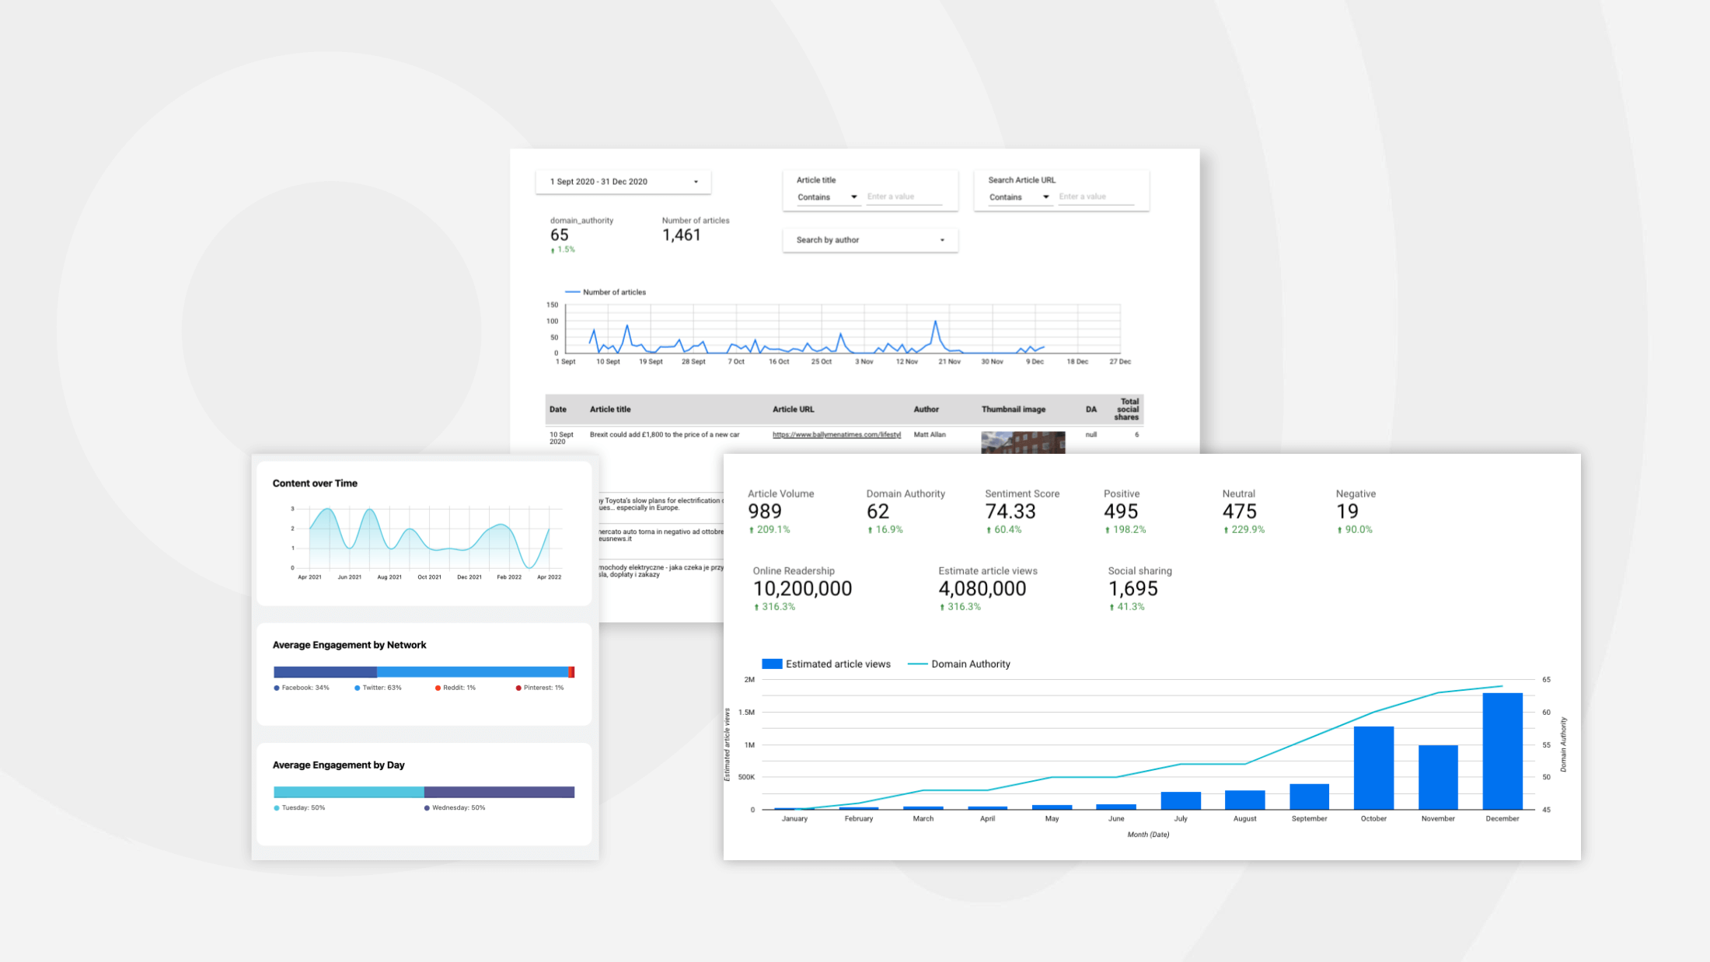Expand the Search by author dropdown
The width and height of the screenshot is (1710, 962).
(x=870, y=240)
